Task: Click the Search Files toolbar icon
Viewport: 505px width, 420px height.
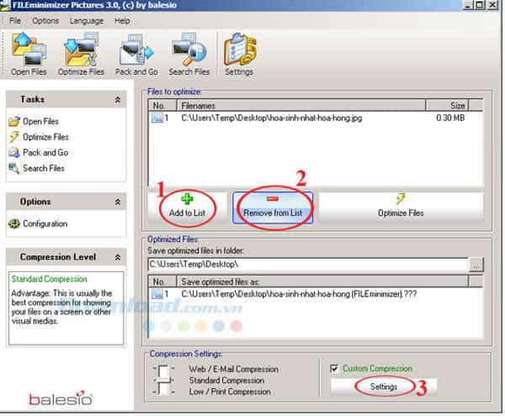Action: click(x=189, y=54)
